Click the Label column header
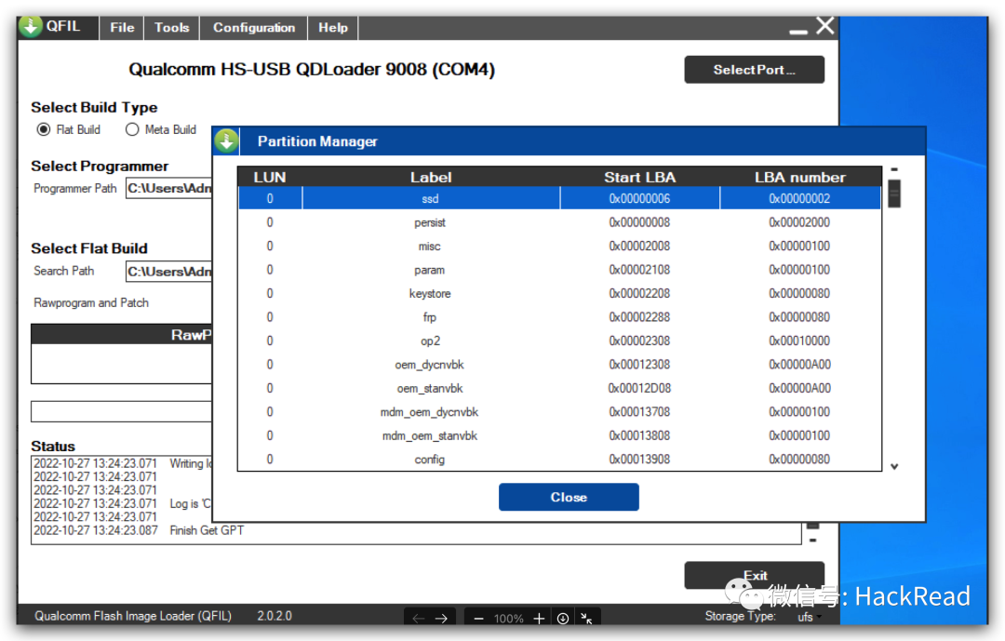Viewport: 1005px width, 641px height. point(431,177)
